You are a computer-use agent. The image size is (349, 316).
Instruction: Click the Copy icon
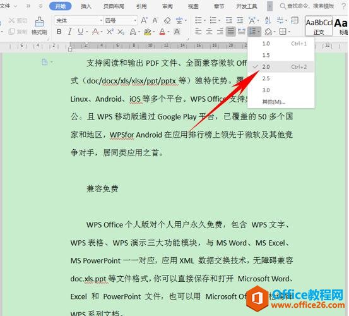point(11,32)
